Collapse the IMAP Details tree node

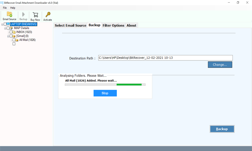point(5,28)
